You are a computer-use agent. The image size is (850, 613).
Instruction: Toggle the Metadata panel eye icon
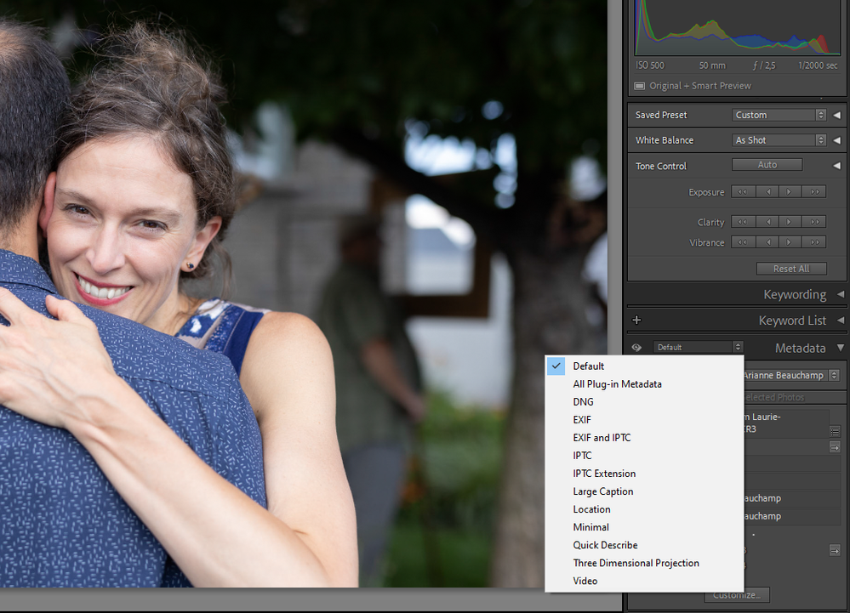point(636,348)
